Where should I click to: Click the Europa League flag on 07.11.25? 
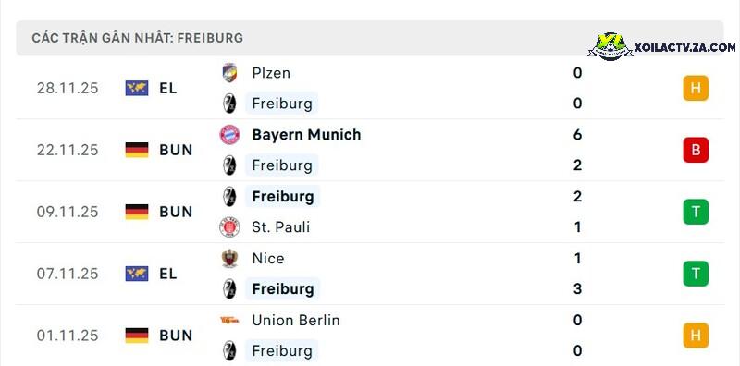[137, 274]
